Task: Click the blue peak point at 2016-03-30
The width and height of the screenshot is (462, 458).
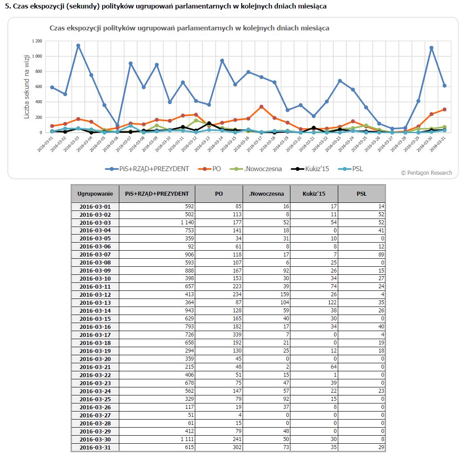Action: (431, 48)
